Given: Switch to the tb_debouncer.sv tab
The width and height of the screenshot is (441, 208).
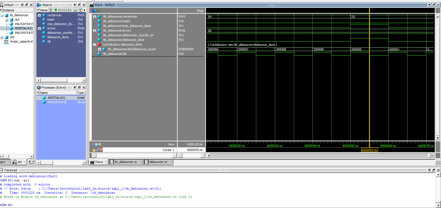Looking at the screenshot, I should 126,162.
